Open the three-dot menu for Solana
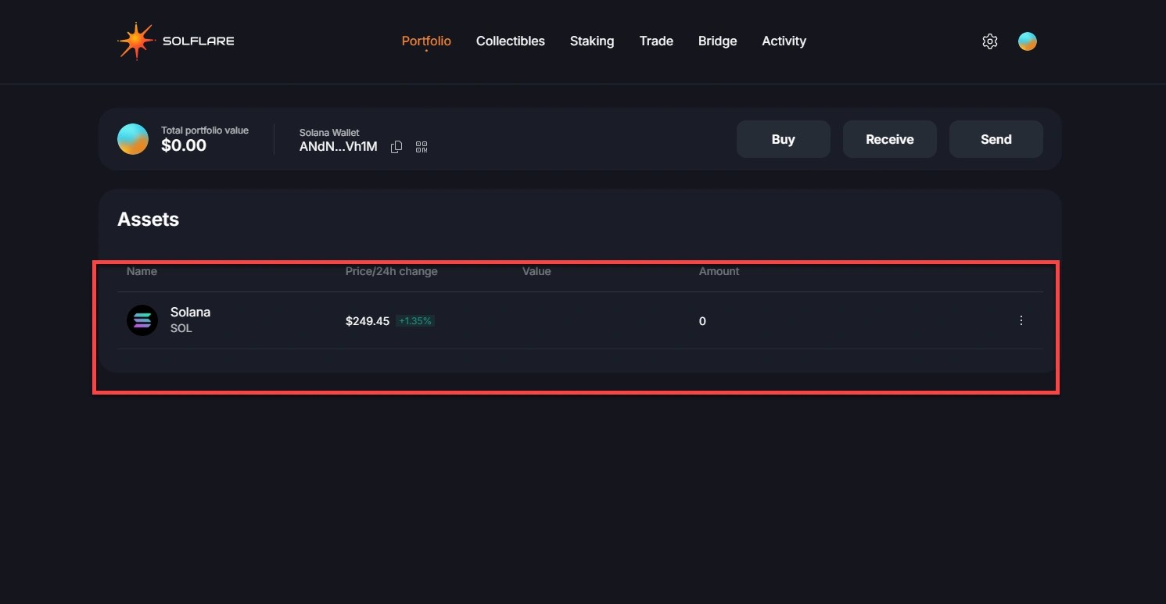The height and width of the screenshot is (604, 1166). (1021, 320)
